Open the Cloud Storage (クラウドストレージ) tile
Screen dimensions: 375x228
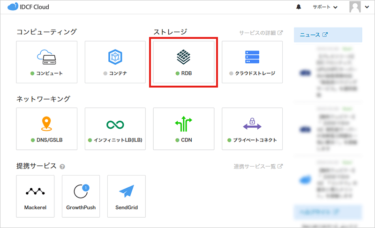tap(252, 62)
